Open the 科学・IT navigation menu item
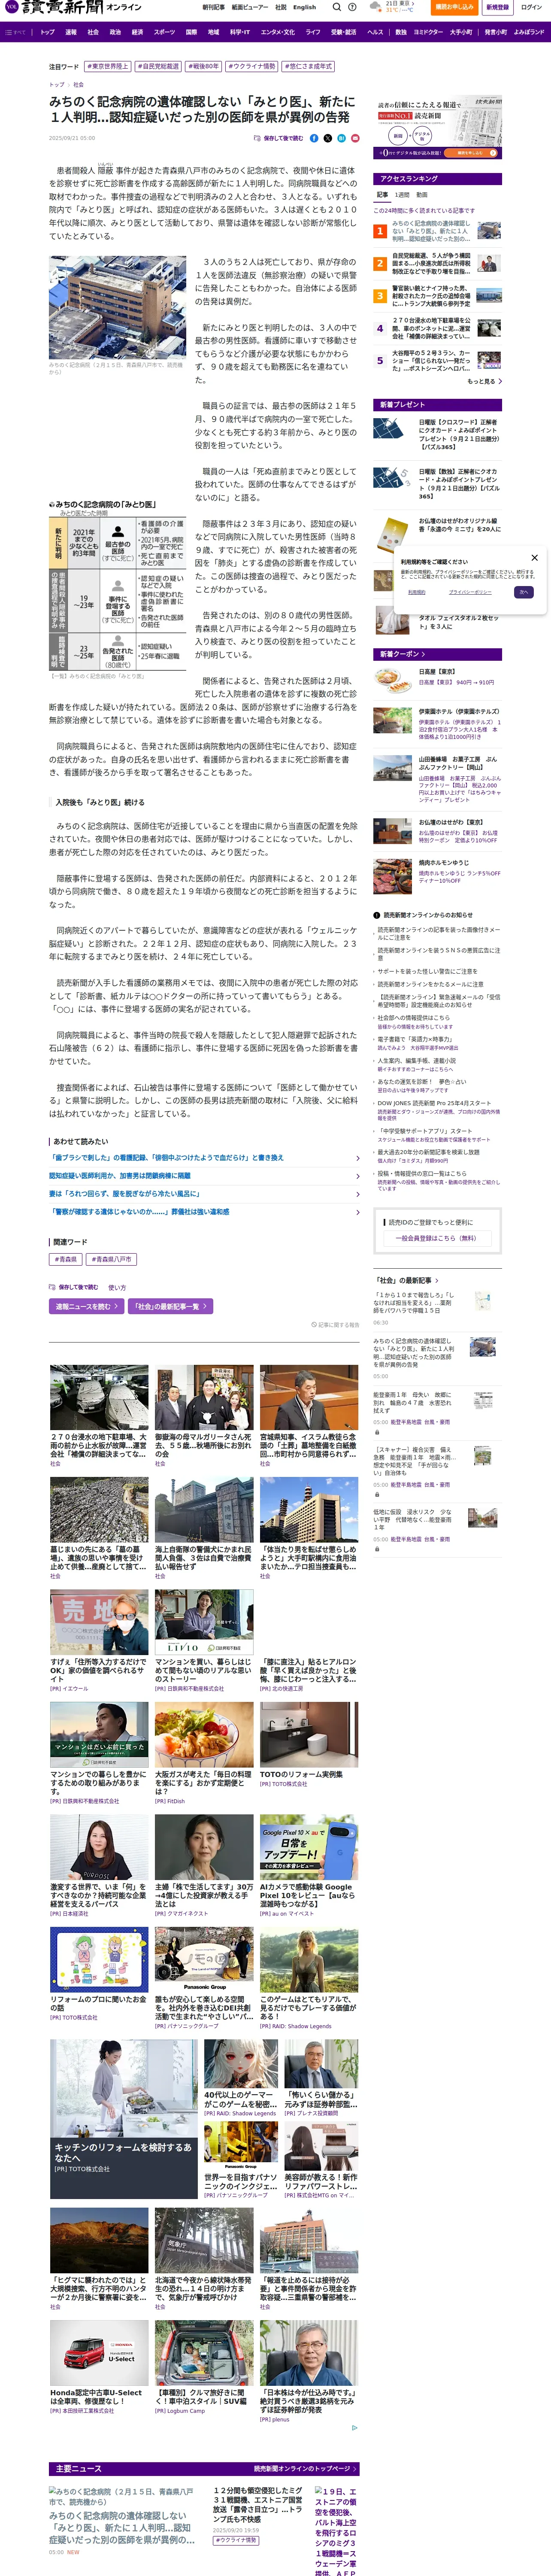 tap(240, 32)
